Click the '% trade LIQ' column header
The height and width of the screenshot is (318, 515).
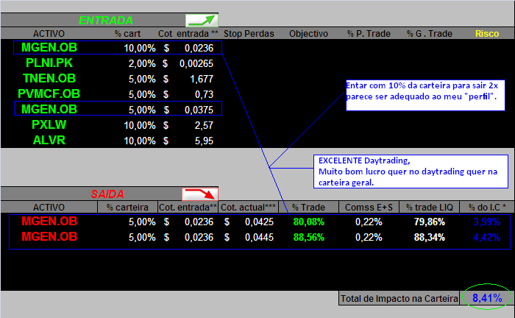[429, 208]
